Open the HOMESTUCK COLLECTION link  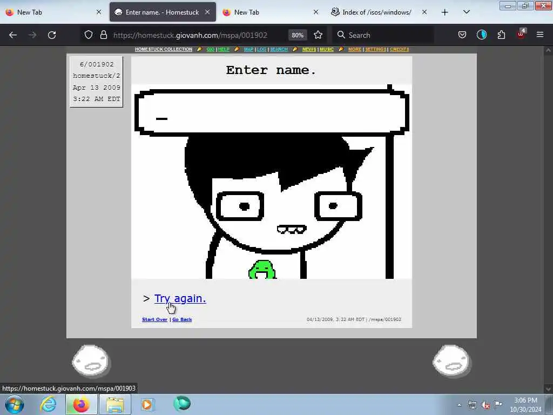click(164, 49)
